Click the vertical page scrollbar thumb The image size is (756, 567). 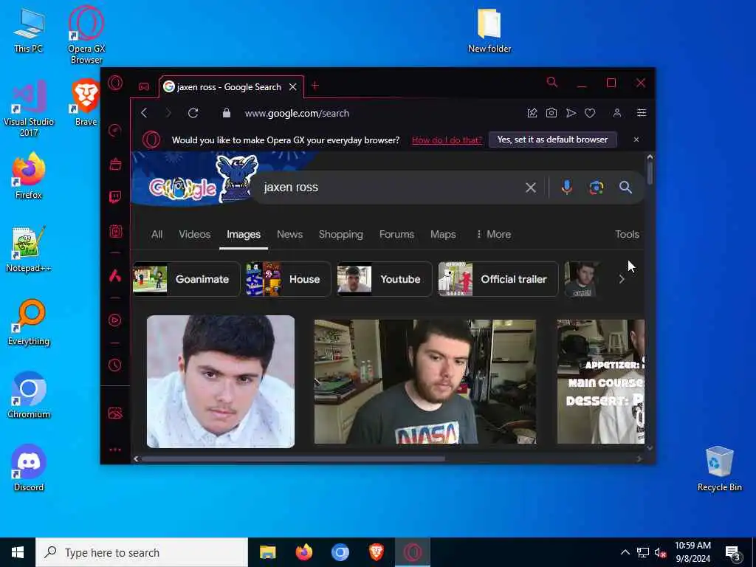pos(650,173)
